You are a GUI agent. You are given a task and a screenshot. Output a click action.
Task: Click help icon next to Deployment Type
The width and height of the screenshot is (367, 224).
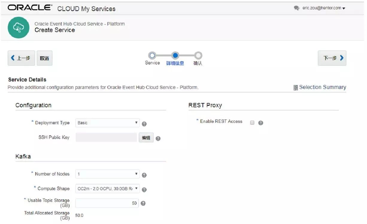tap(144, 124)
